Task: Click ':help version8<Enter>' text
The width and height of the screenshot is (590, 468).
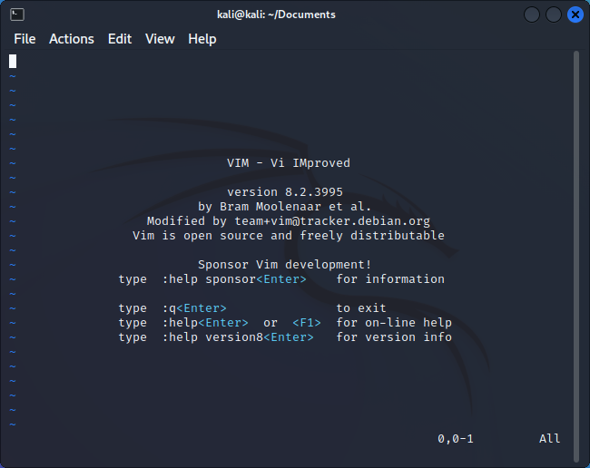Action: click(238, 337)
